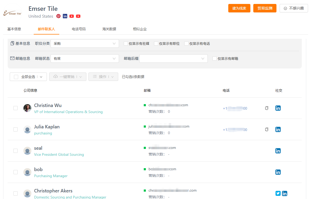Click Christina Wu's avatar photo
Viewport: 312px width, 199px height.
[x=27, y=108]
